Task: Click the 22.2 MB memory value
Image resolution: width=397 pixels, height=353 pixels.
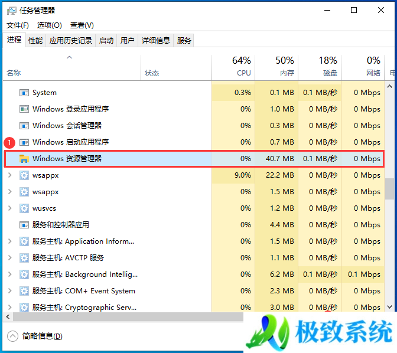Action: (x=280, y=175)
